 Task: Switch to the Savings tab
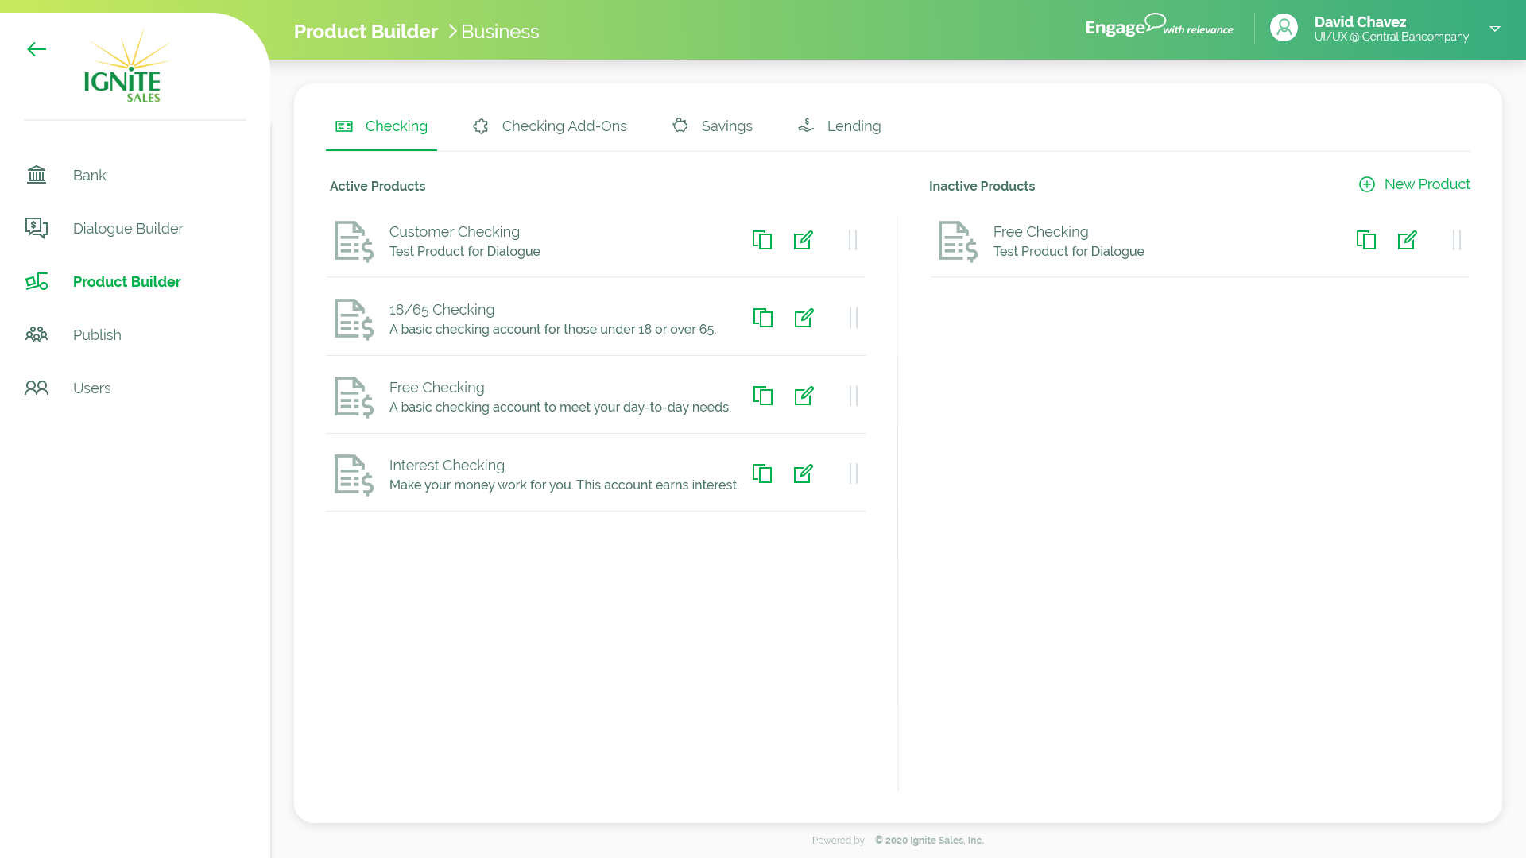coord(713,126)
